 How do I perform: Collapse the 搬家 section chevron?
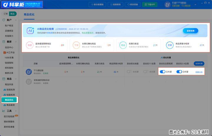coord(16,42)
